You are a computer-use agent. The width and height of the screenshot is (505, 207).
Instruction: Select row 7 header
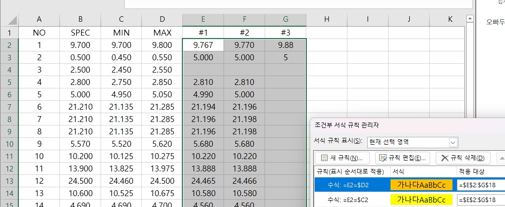click(9, 107)
